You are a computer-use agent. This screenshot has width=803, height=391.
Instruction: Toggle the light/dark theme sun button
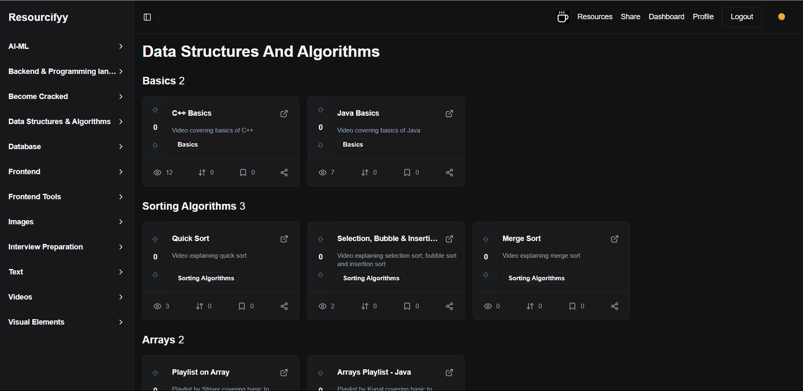pos(781,17)
